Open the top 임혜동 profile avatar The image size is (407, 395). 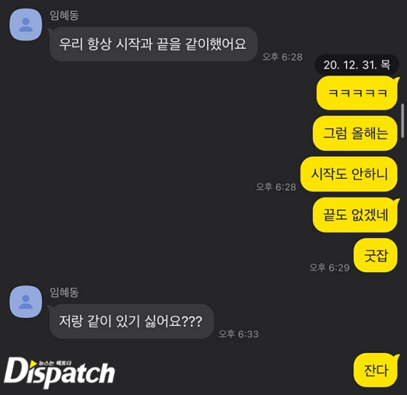click(x=26, y=24)
